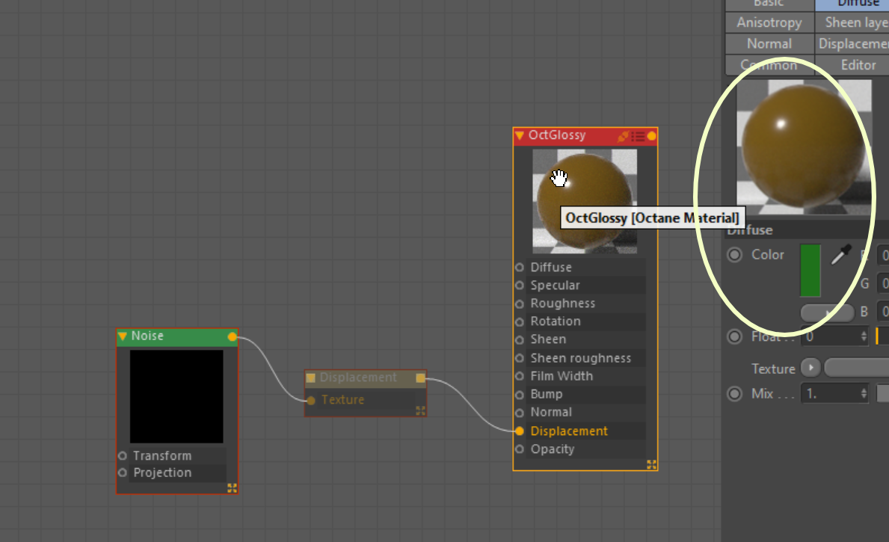Click the Noise node black preview thumbnail

pyautogui.click(x=176, y=396)
